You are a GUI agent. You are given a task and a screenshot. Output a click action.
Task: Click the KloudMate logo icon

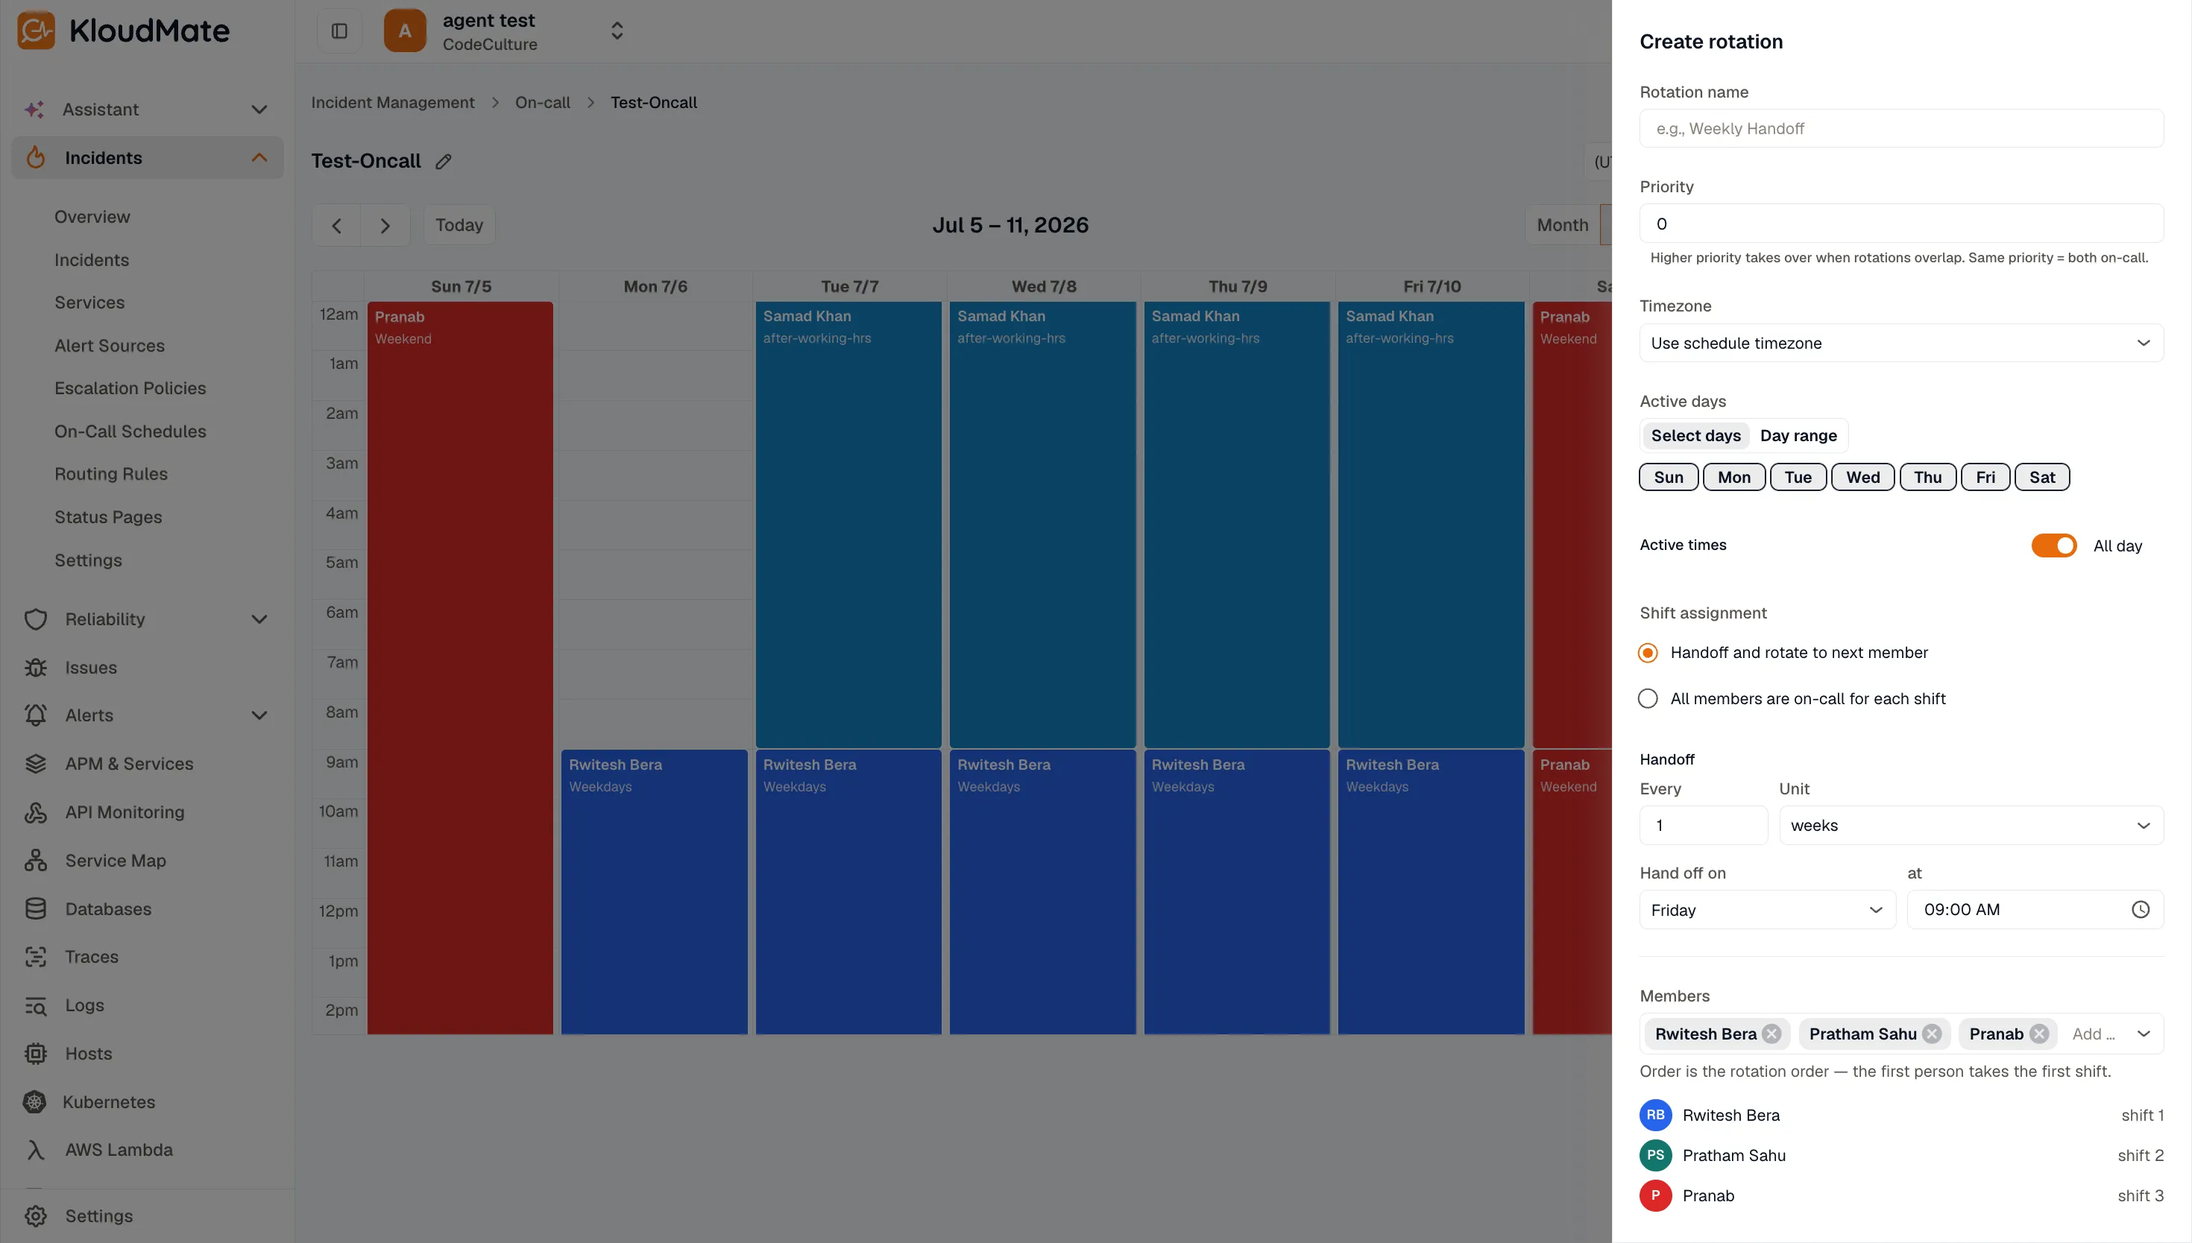(x=36, y=31)
